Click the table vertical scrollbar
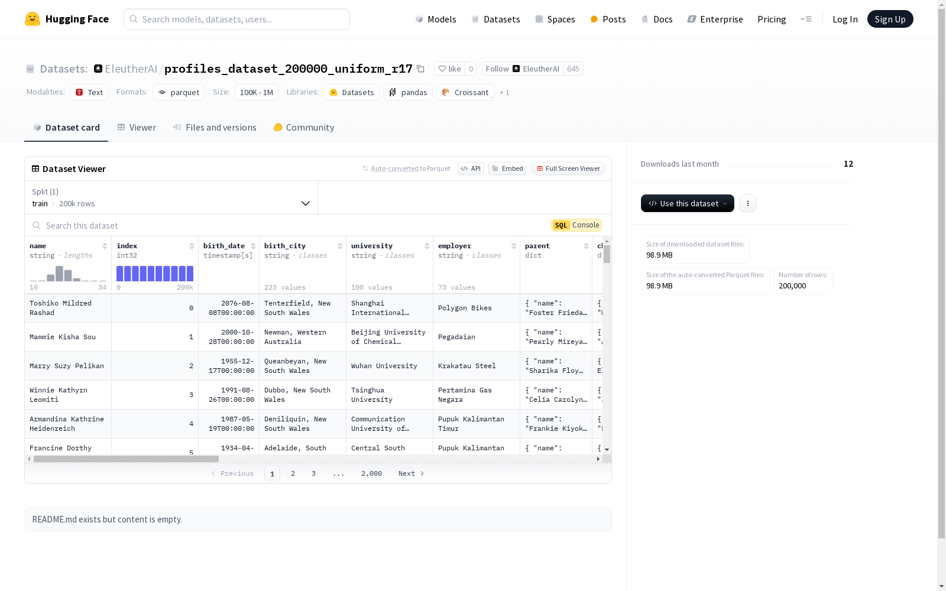This screenshot has height=591, width=946. tap(607, 254)
